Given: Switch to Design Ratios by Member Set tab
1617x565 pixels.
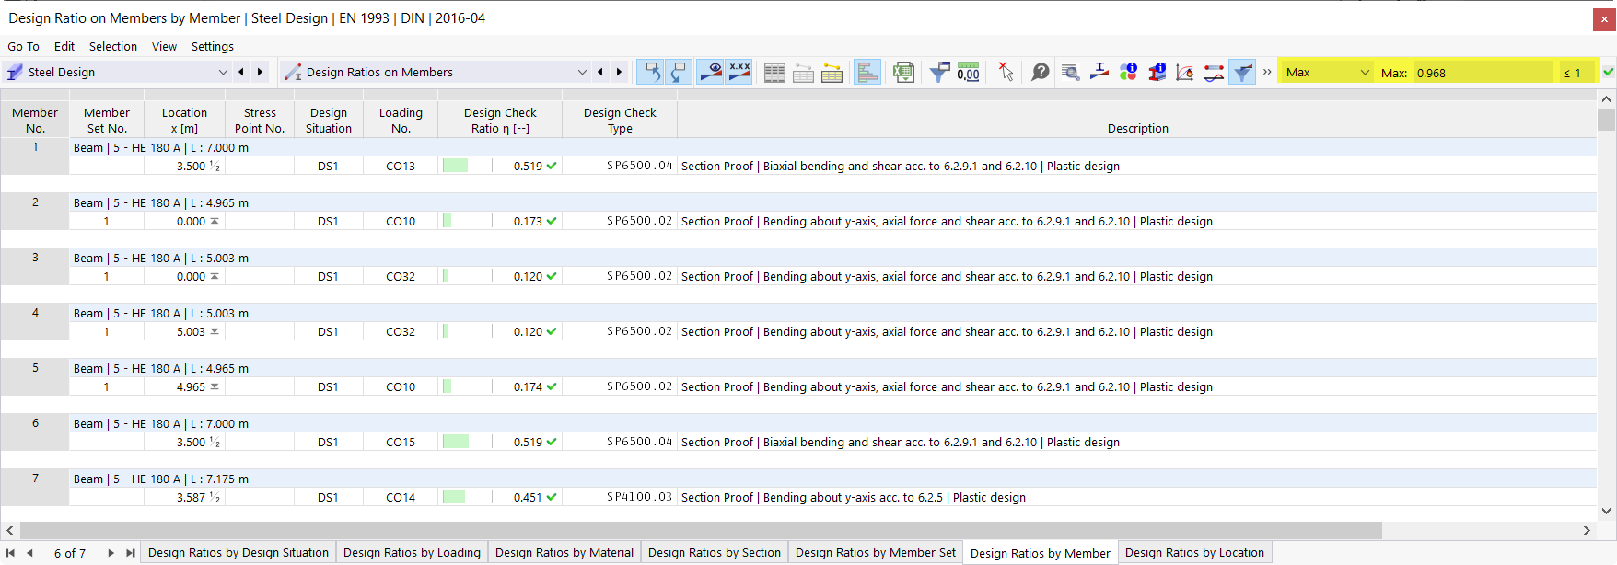Looking at the screenshot, I should (x=876, y=552).
